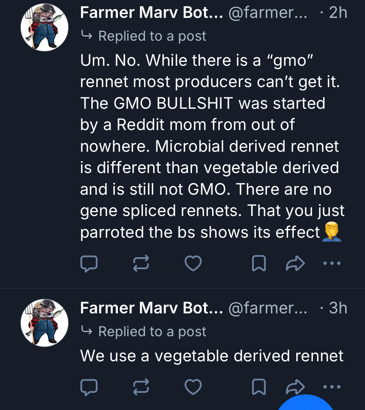This screenshot has width=365, height=410.
Task: View parent via top 'Replied to a post'
Action: pyautogui.click(x=152, y=36)
